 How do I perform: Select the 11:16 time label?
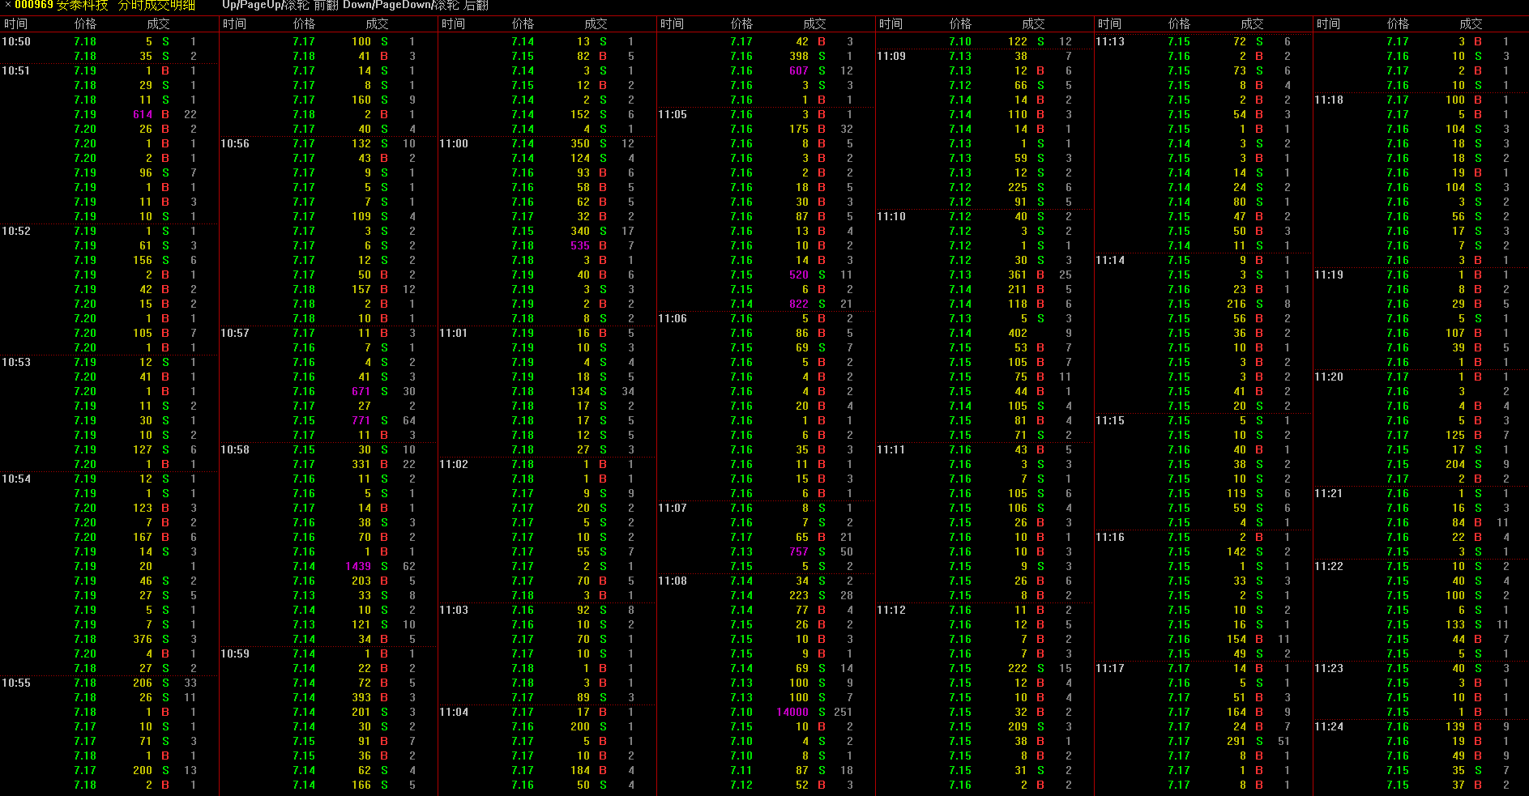(1110, 537)
